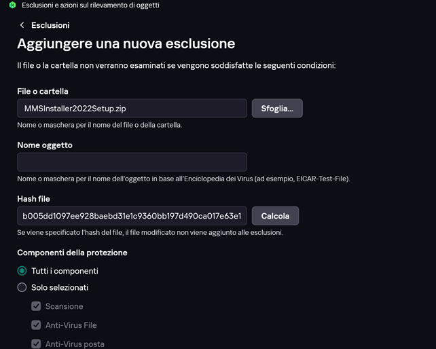Image resolution: width=436 pixels, height=349 pixels.
Task: Toggle the Scansione checkbox
Action: [x=36, y=306]
